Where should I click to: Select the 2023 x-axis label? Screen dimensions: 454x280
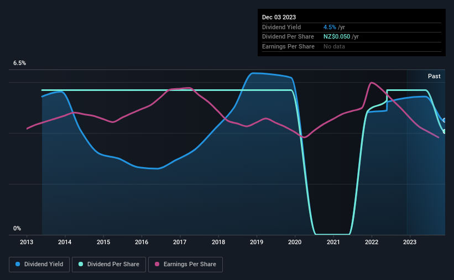(410, 242)
